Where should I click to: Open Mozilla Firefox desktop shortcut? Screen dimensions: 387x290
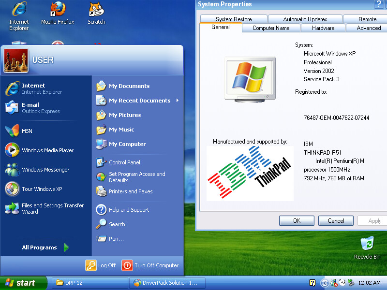pos(58,13)
